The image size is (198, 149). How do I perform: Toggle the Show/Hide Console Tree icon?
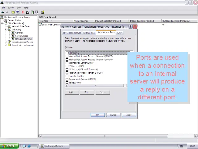(x=18, y=12)
